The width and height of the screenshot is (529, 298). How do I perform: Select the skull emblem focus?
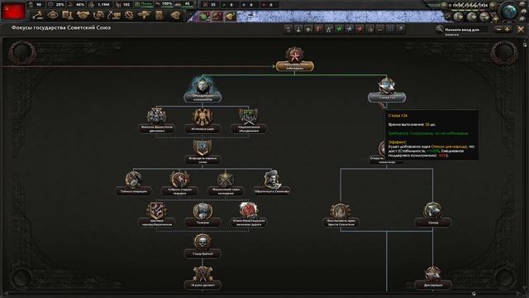click(203, 246)
